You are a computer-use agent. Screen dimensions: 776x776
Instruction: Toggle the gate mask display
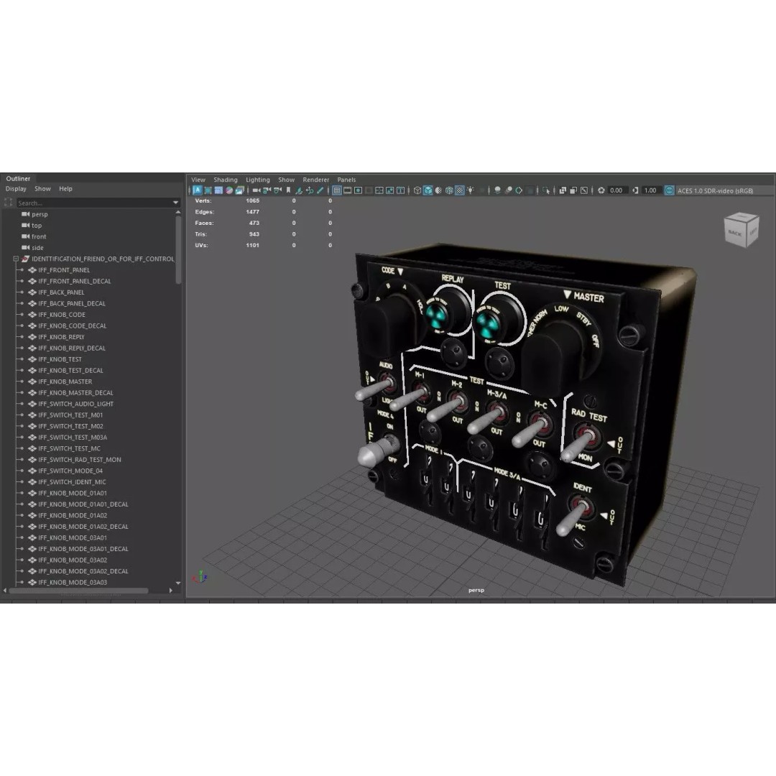[x=366, y=190]
